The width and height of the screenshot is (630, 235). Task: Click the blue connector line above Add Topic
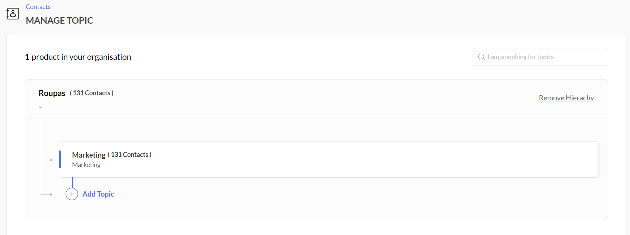coord(72,183)
